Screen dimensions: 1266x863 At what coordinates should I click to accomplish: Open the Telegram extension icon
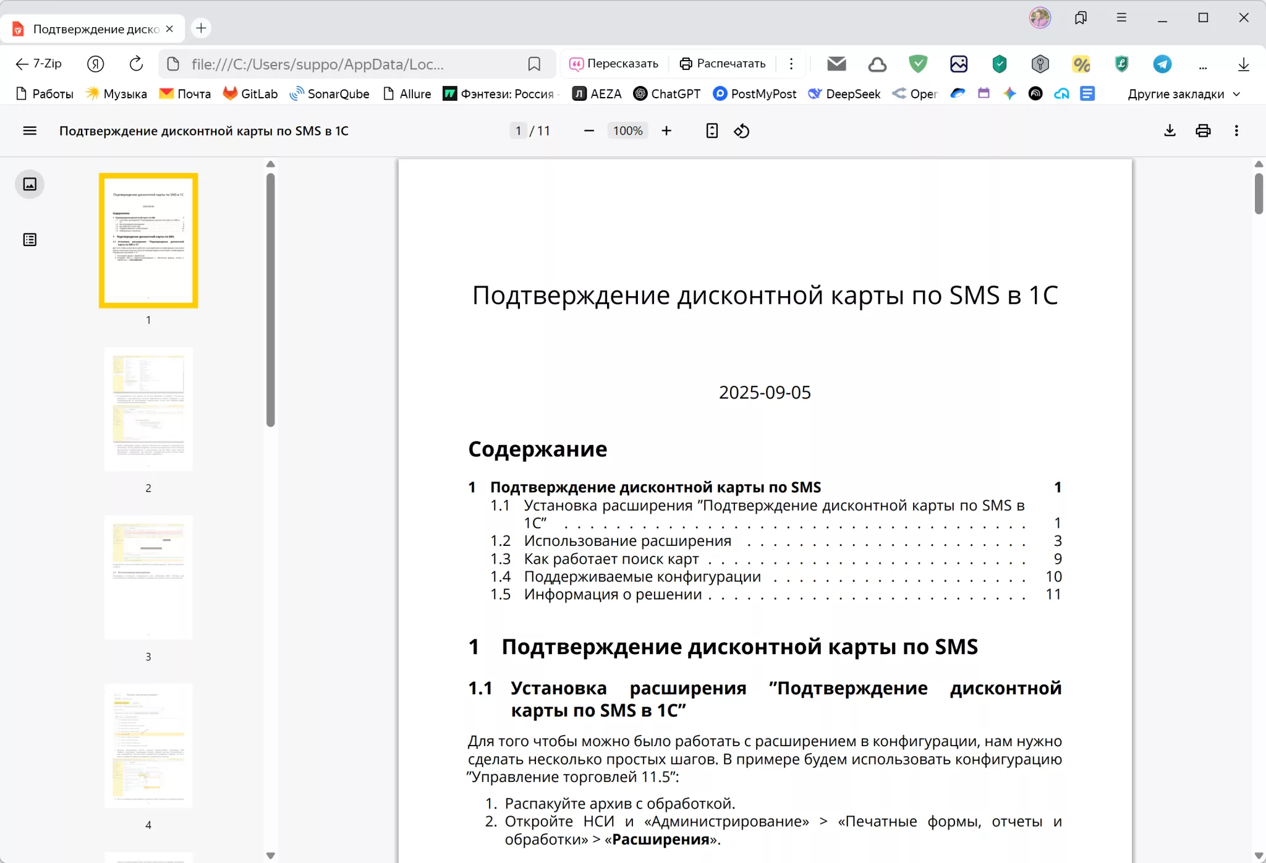(x=1162, y=64)
